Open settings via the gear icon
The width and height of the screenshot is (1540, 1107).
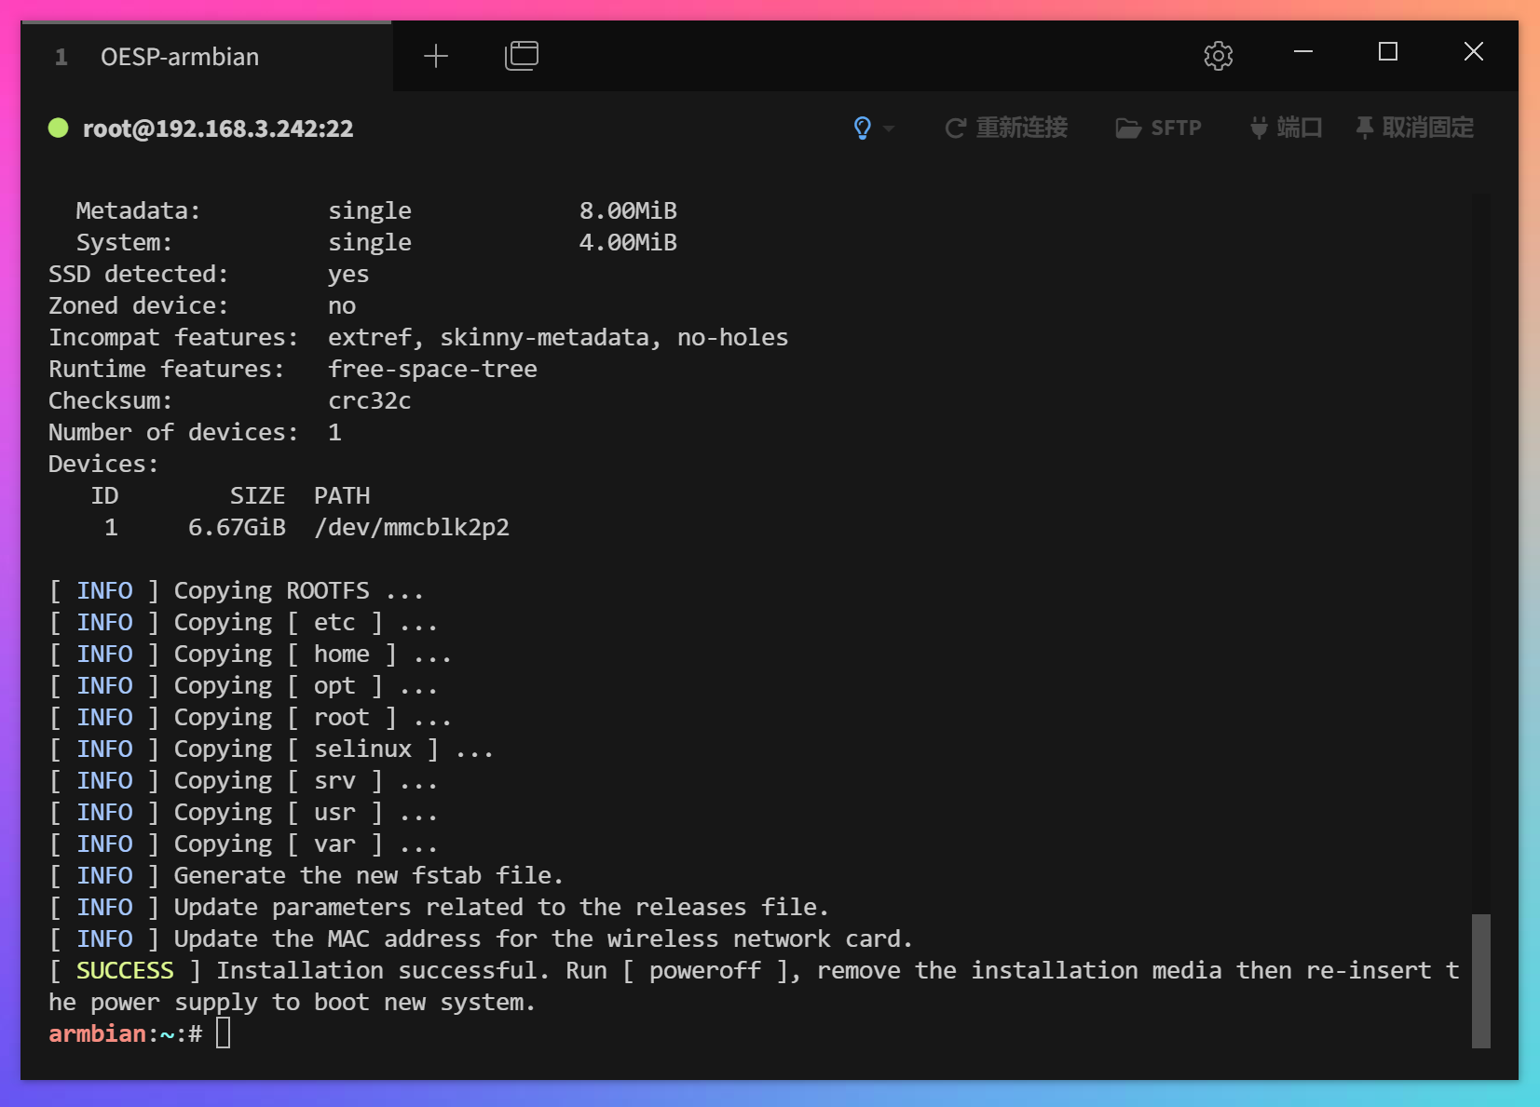click(1218, 56)
